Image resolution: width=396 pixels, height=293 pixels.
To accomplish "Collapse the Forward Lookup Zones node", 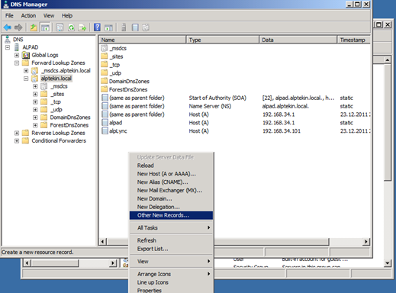I will pos(17,63).
